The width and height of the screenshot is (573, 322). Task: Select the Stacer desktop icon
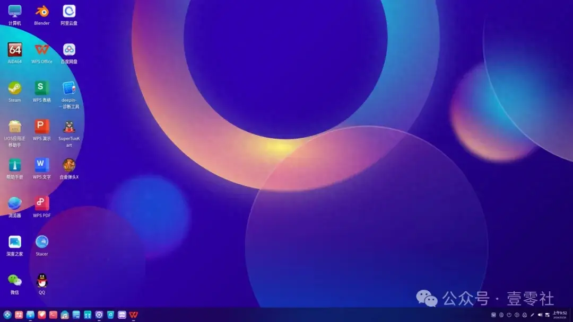(x=42, y=246)
